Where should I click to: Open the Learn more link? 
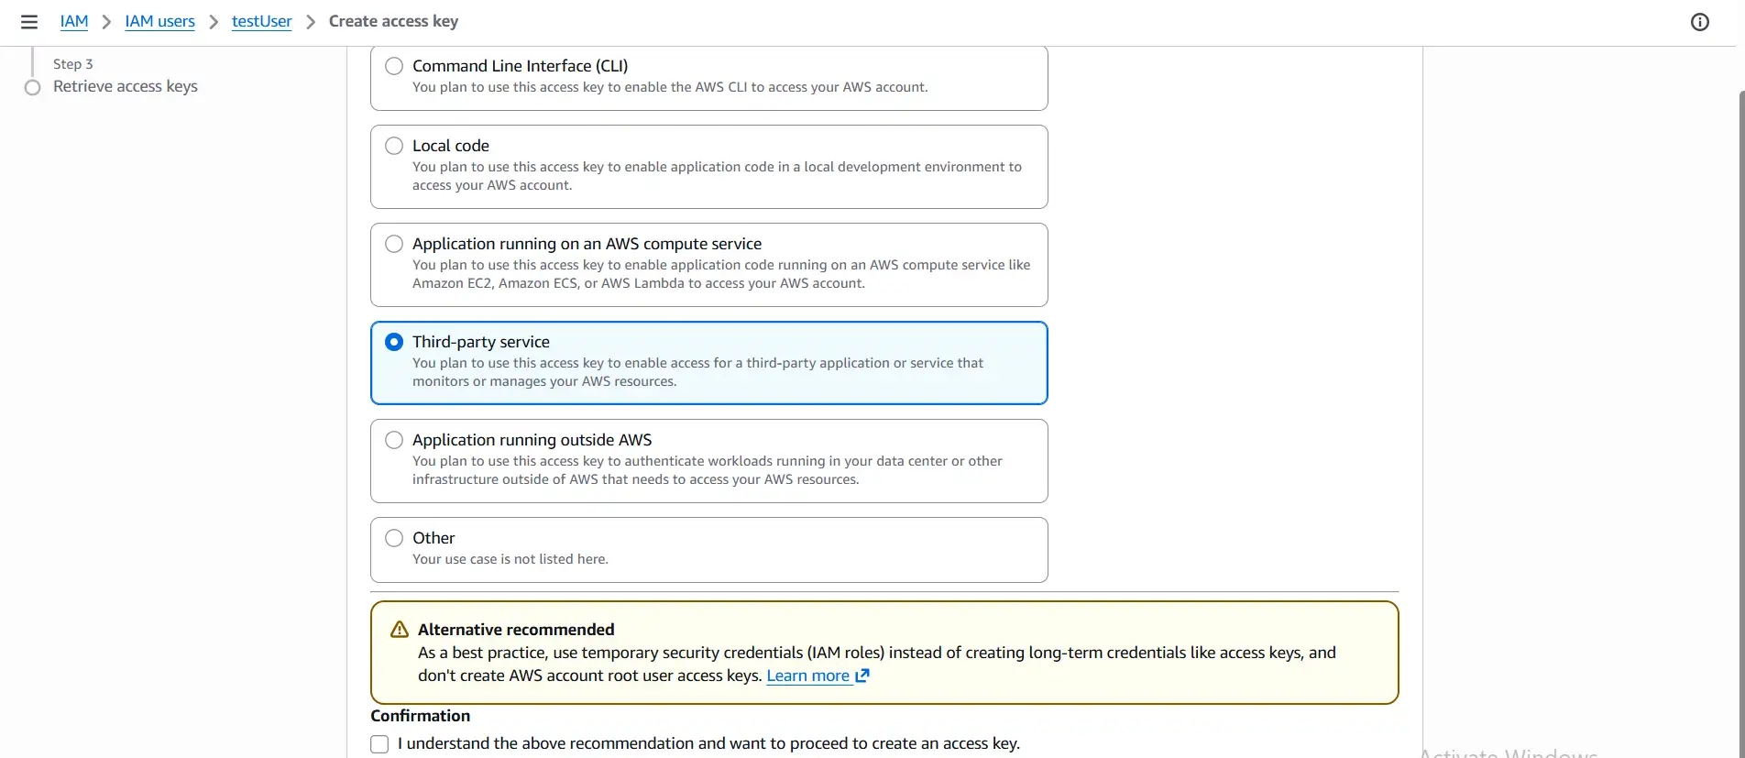808,676
